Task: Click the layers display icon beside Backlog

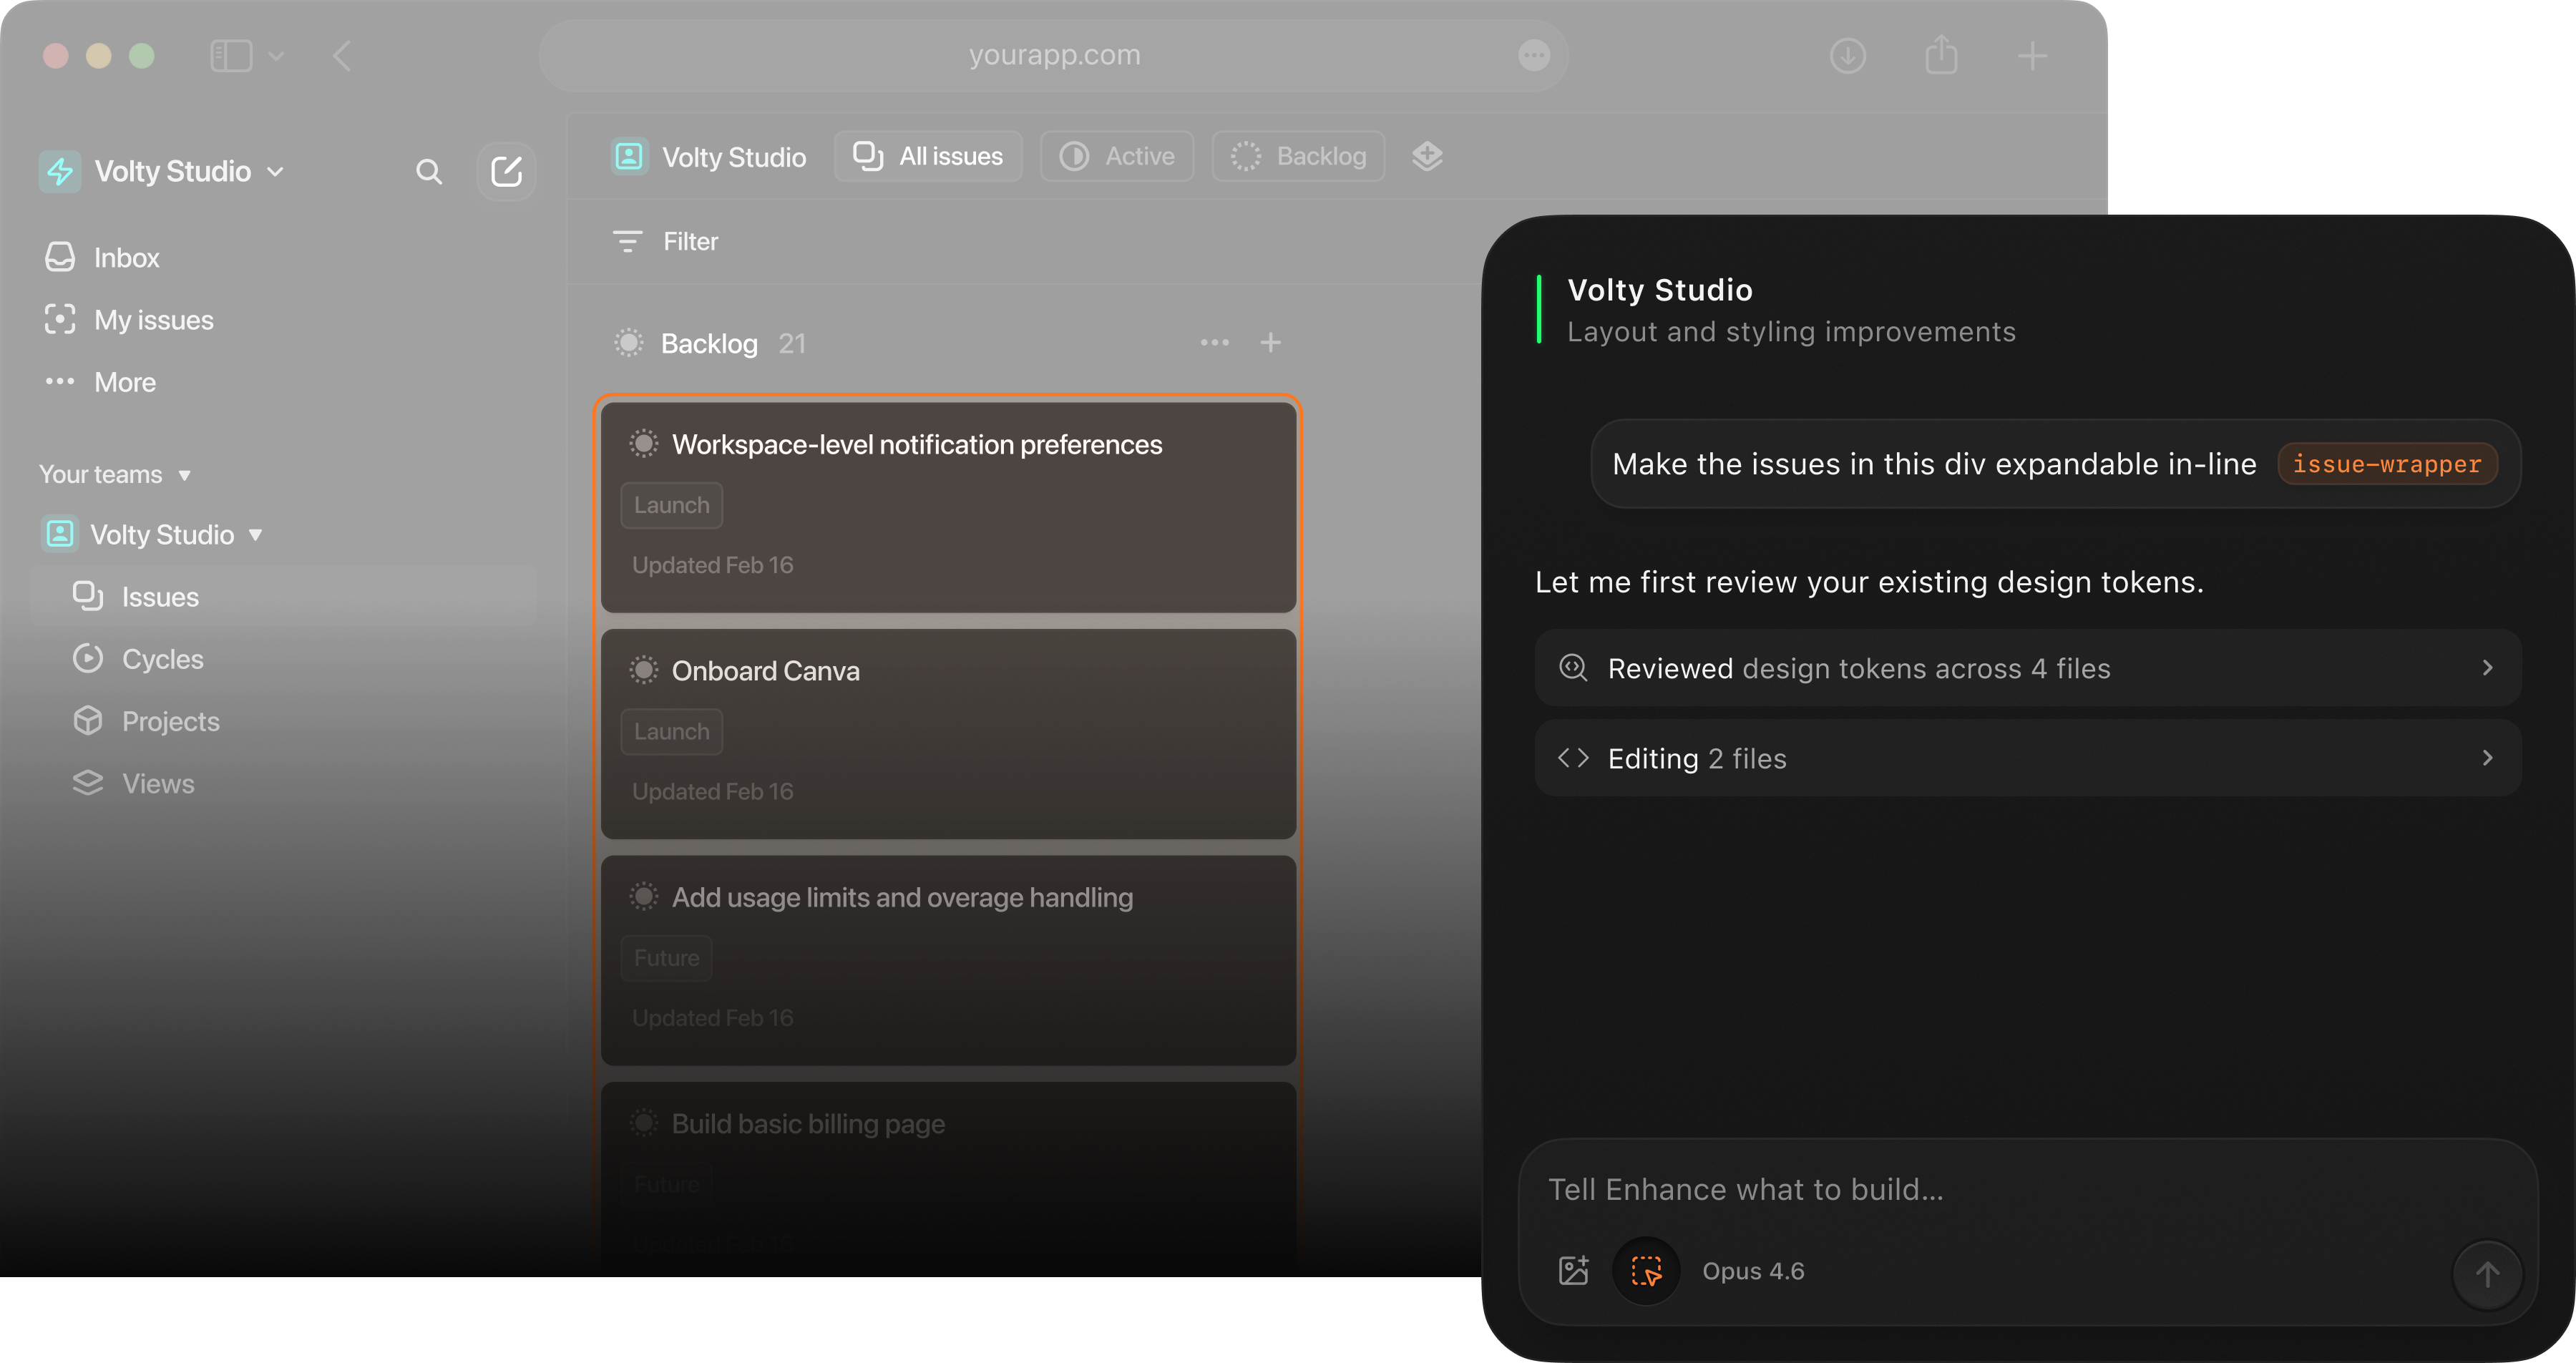Action: (1427, 156)
